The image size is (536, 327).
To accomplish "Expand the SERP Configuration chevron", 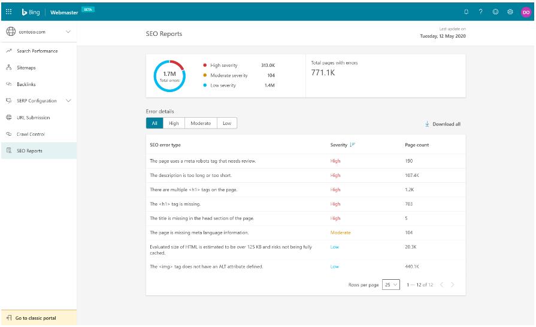I will coord(68,100).
